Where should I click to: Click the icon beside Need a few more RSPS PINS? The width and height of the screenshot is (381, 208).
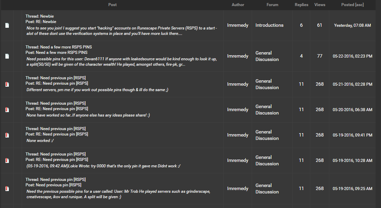(7, 56)
